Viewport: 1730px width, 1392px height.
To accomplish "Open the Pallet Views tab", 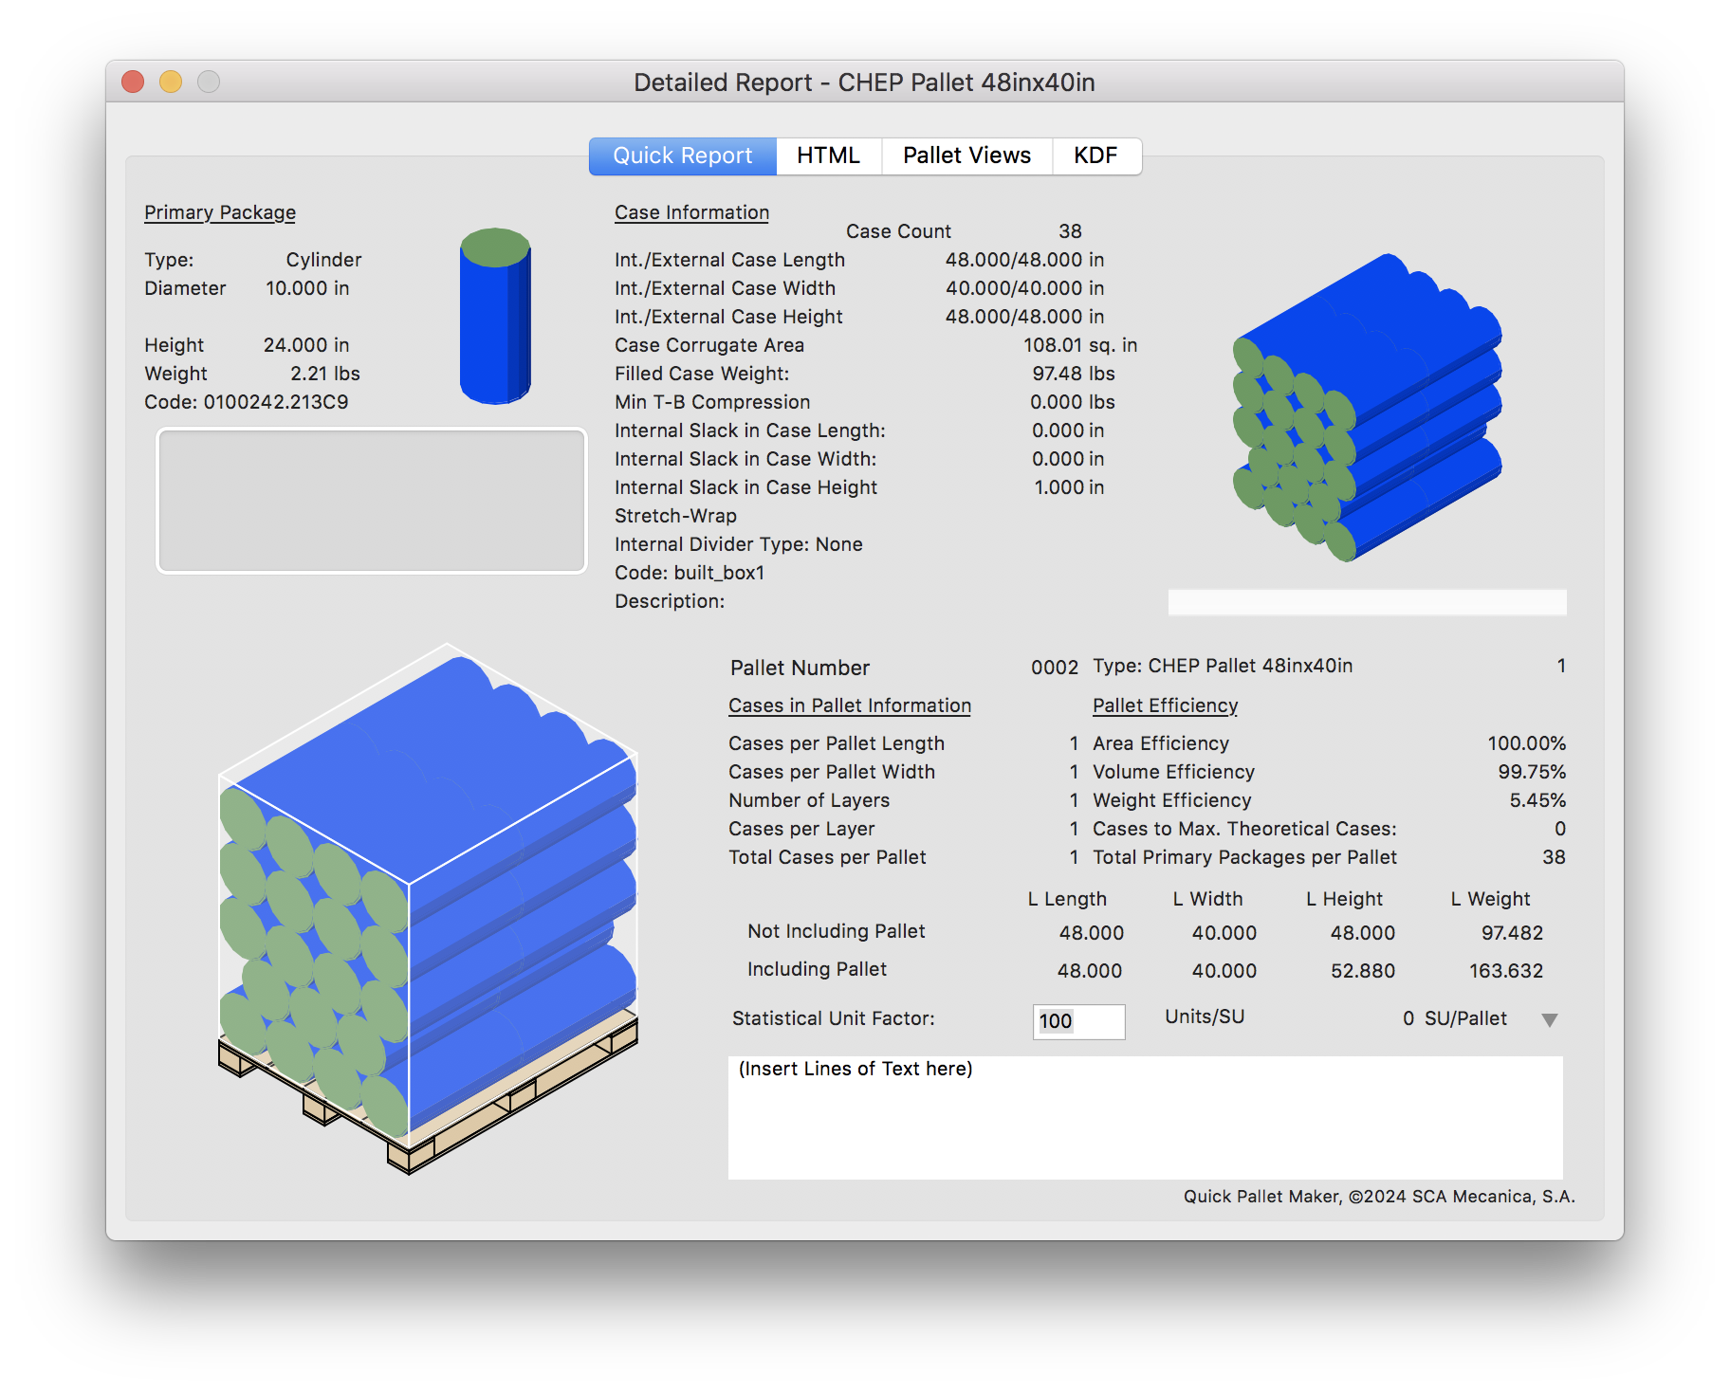I will (966, 156).
